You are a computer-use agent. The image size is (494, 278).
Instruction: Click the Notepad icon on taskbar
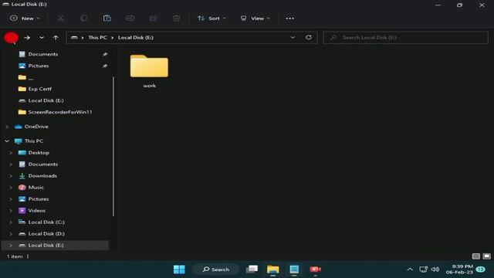294,270
